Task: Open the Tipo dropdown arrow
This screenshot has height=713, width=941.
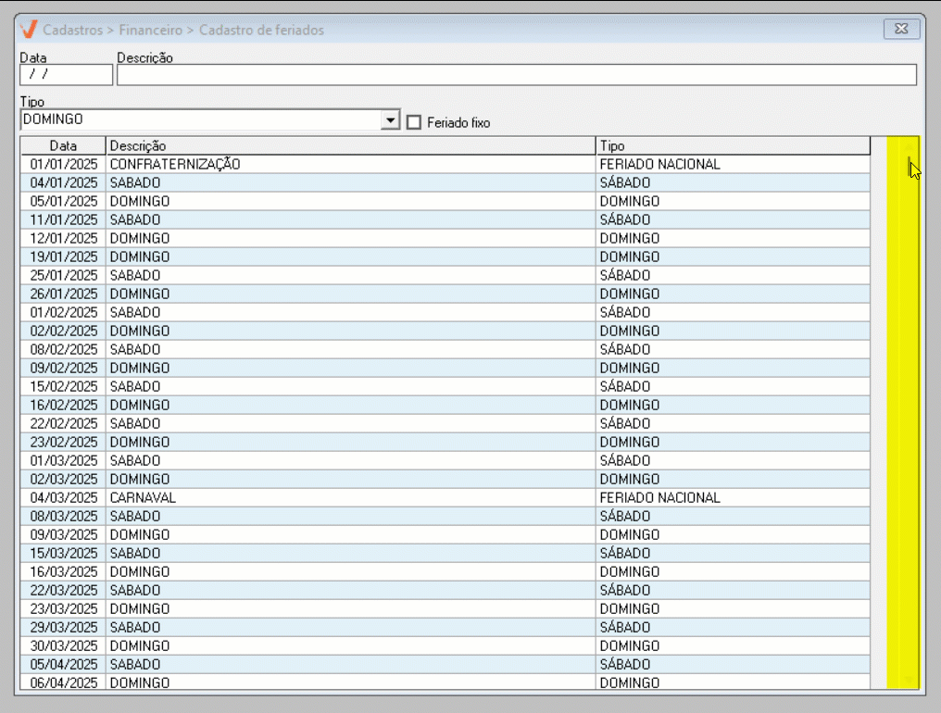Action: tap(391, 120)
